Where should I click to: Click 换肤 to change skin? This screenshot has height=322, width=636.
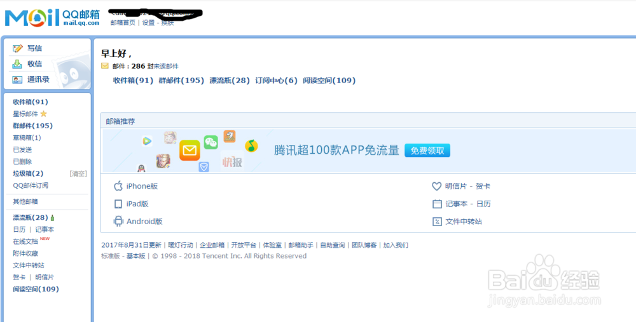coord(167,23)
